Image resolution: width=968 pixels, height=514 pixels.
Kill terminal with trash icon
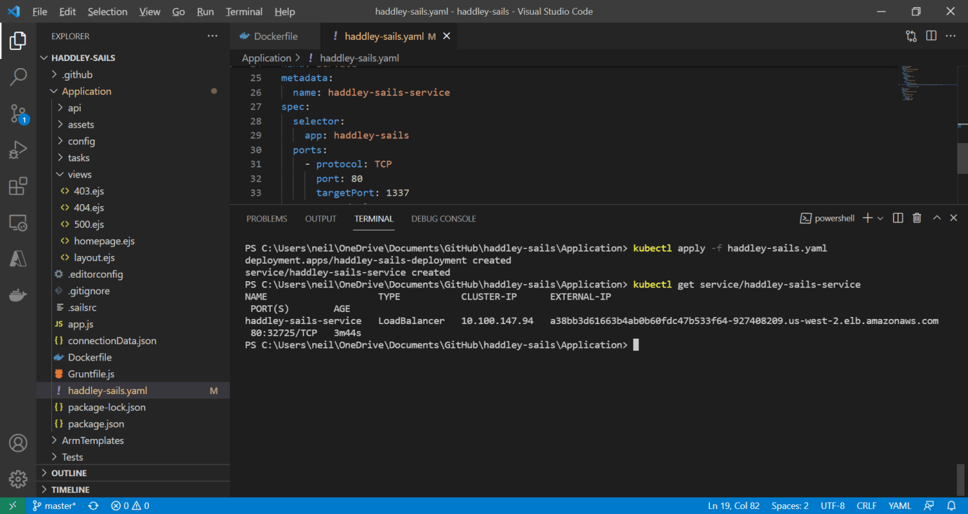tap(917, 218)
